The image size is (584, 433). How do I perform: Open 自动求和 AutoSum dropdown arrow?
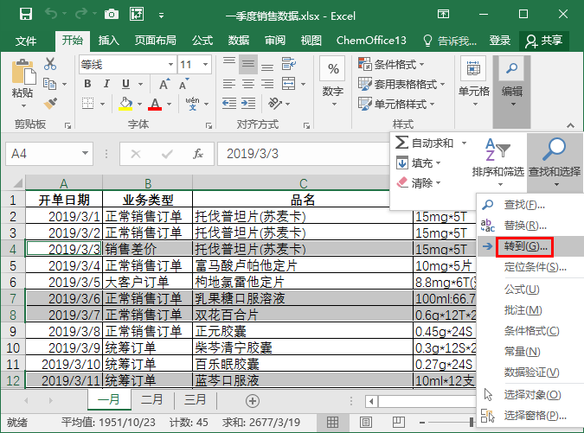464,143
